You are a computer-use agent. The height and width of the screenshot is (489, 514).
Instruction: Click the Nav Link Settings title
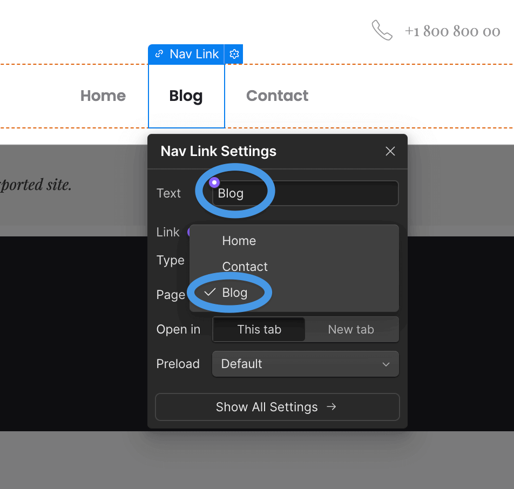click(218, 151)
